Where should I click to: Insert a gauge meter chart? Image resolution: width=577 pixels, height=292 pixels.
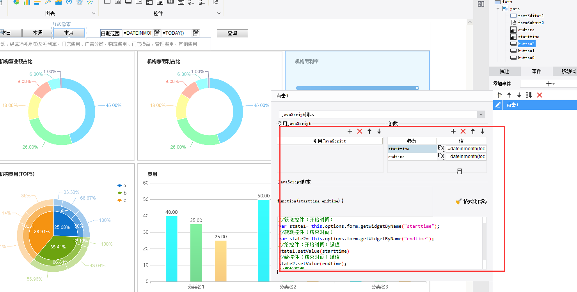point(69,2)
